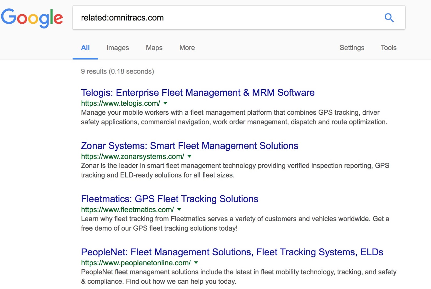Expand the arrow beside peoplenetonline.com URL
This screenshot has height=289, width=431.
[x=196, y=263]
